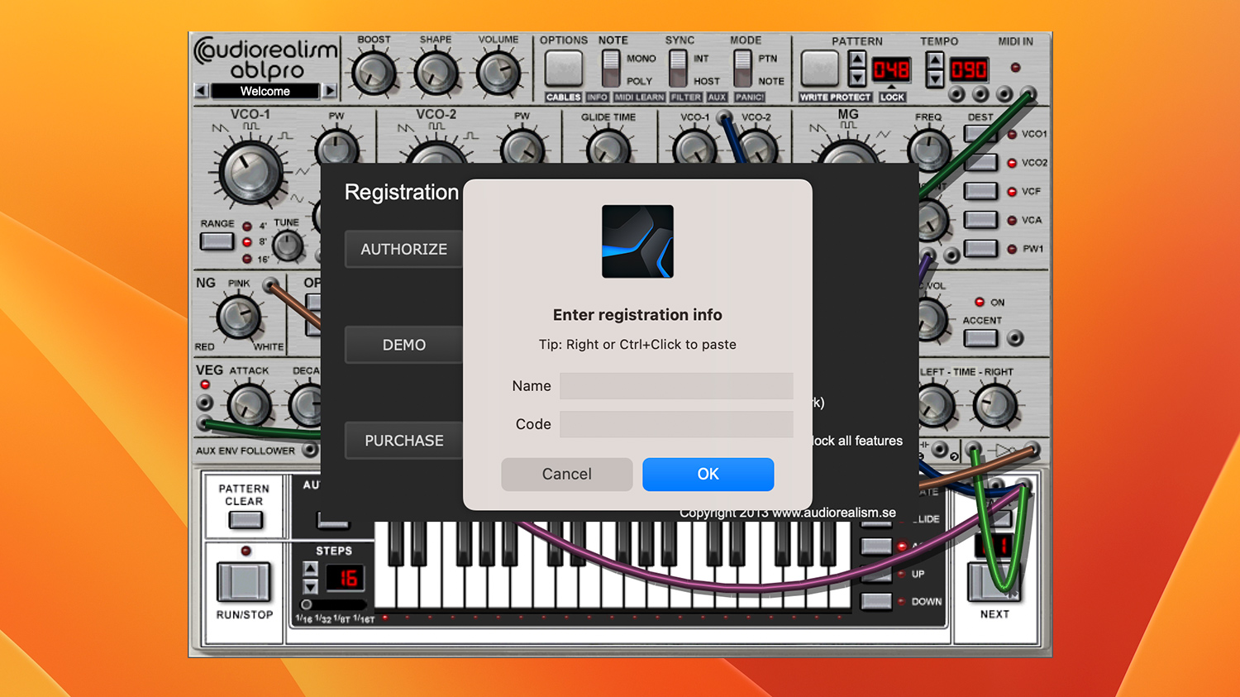Click the SHAPE knob
Viewport: 1240px width, 697px height.
click(436, 74)
